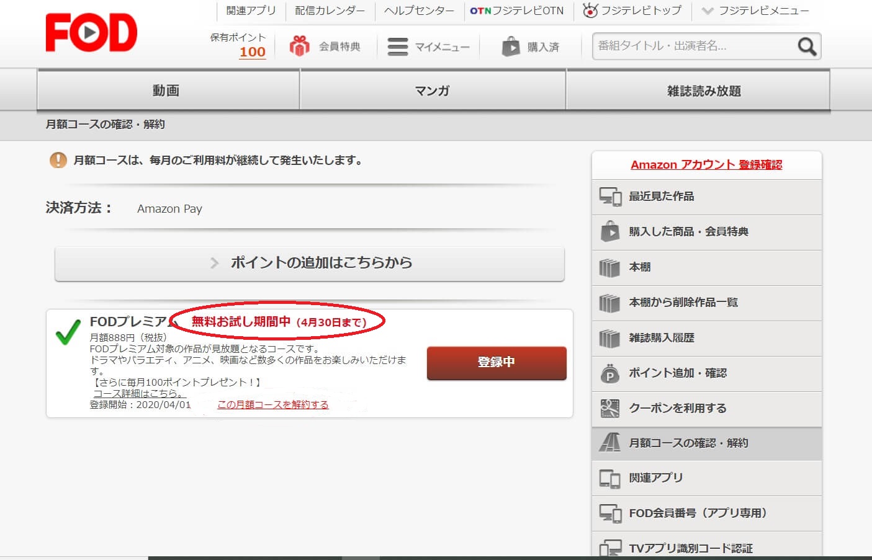Click 登録開始：2020/04/01 text
872x560 pixels.
click(x=140, y=404)
